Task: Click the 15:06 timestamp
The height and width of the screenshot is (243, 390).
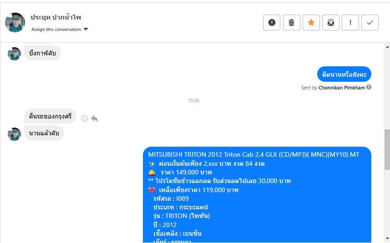Action: pyautogui.click(x=193, y=100)
